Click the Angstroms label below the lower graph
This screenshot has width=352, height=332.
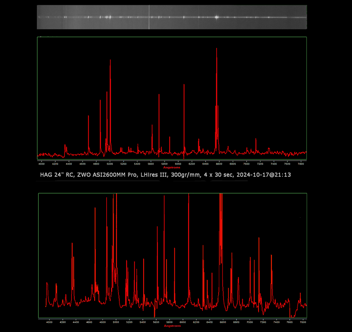(172, 326)
